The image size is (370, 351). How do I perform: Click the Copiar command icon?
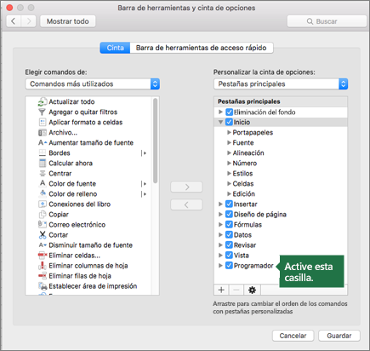(x=43, y=215)
